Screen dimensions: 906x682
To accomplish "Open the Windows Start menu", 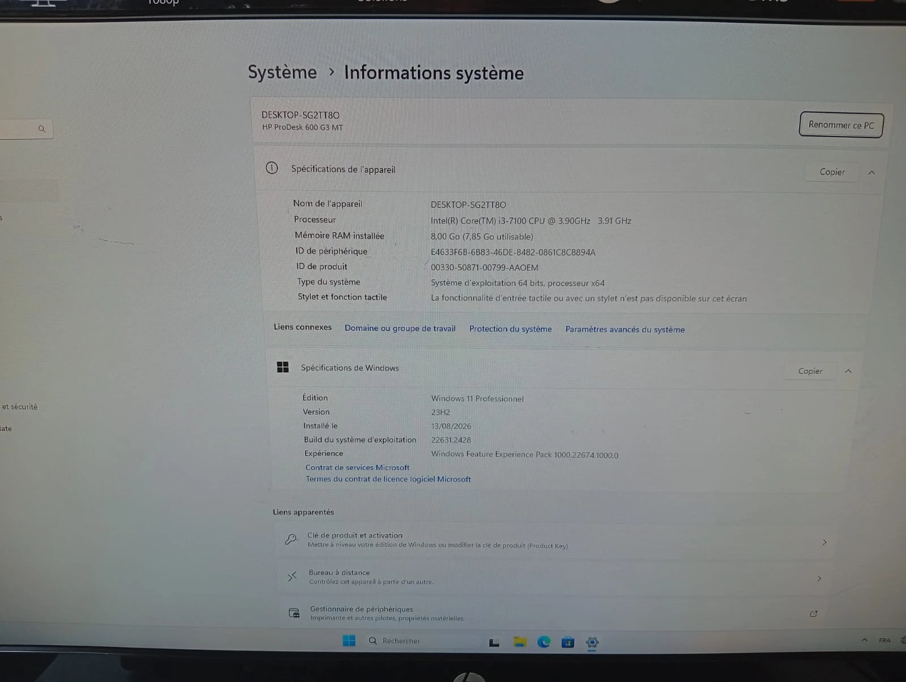I will 349,640.
